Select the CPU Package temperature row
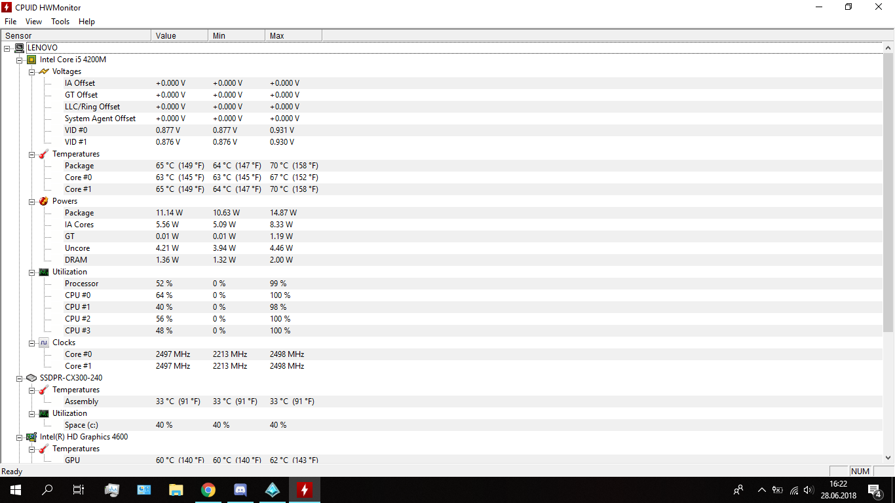This screenshot has width=895, height=503. tap(79, 166)
